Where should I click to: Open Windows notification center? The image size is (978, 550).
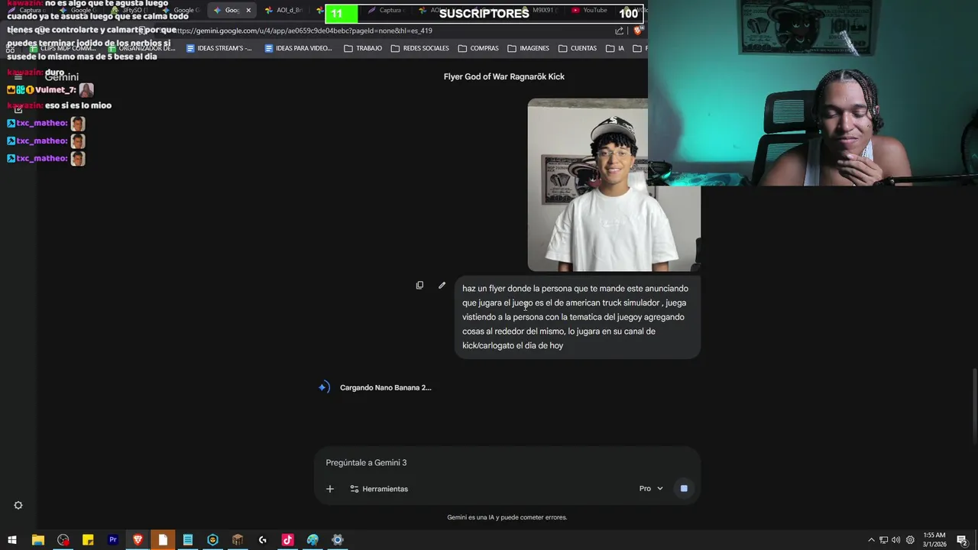[962, 540]
